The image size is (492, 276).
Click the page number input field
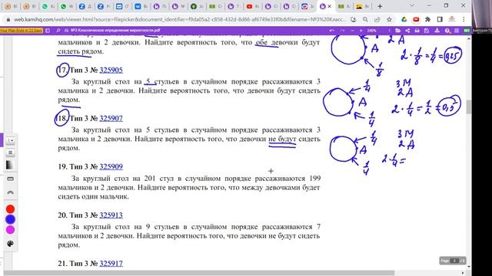coord(454,261)
